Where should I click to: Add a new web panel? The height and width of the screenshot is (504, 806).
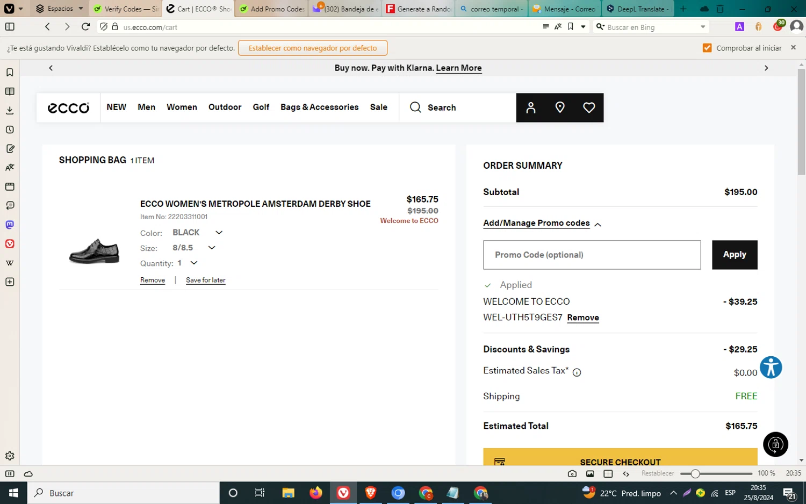point(10,282)
